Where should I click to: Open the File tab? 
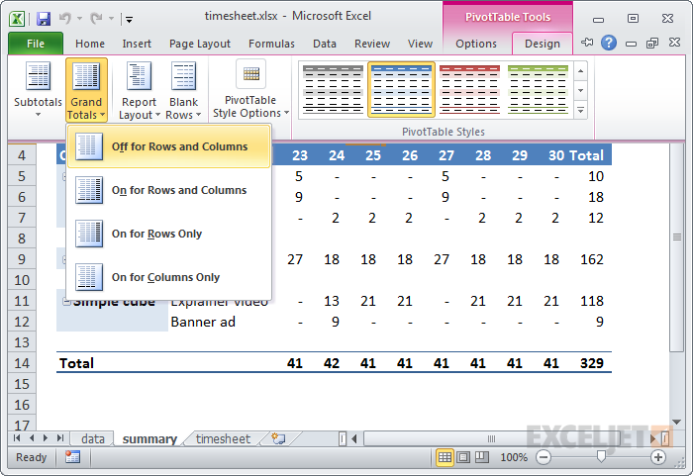point(36,44)
